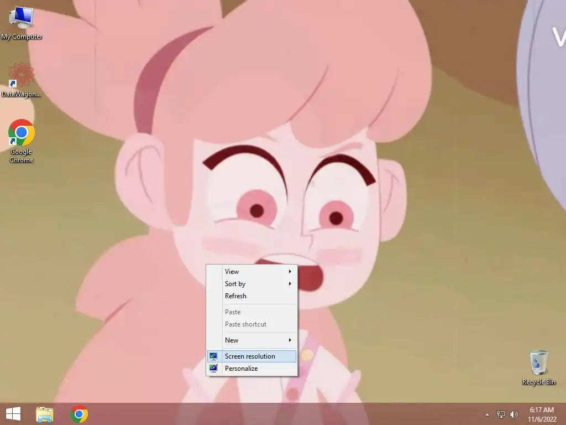Open Screen resolution from context menu
The height and width of the screenshot is (425, 566).
(252, 356)
